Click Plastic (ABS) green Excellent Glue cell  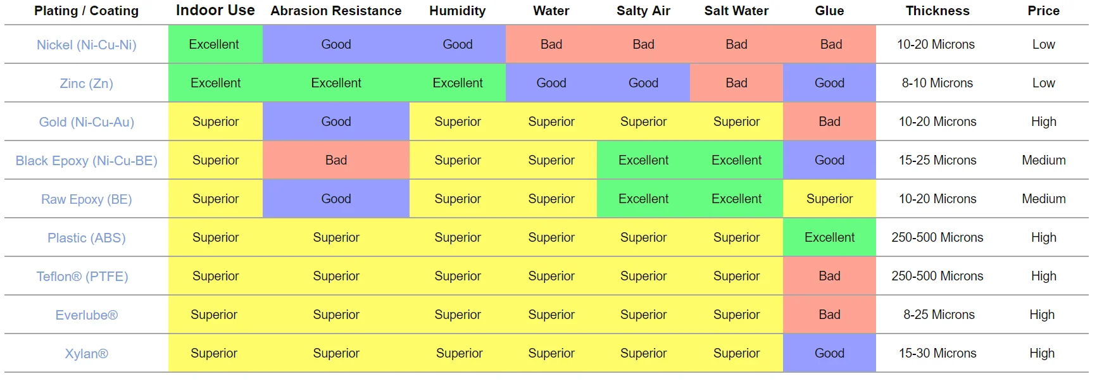[829, 237]
